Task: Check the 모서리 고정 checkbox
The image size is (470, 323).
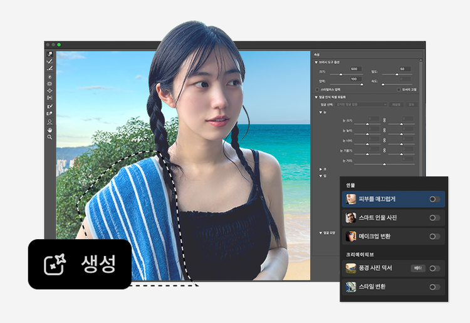Action: tap(399, 90)
